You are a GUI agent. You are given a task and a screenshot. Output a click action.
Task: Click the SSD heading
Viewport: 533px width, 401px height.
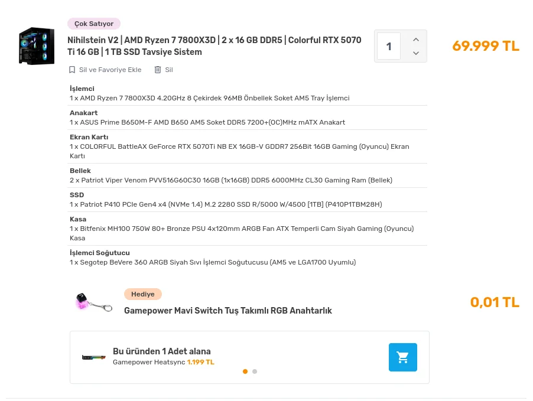pyautogui.click(x=77, y=195)
